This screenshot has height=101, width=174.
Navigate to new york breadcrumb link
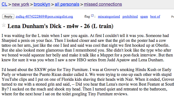point(21,4)
